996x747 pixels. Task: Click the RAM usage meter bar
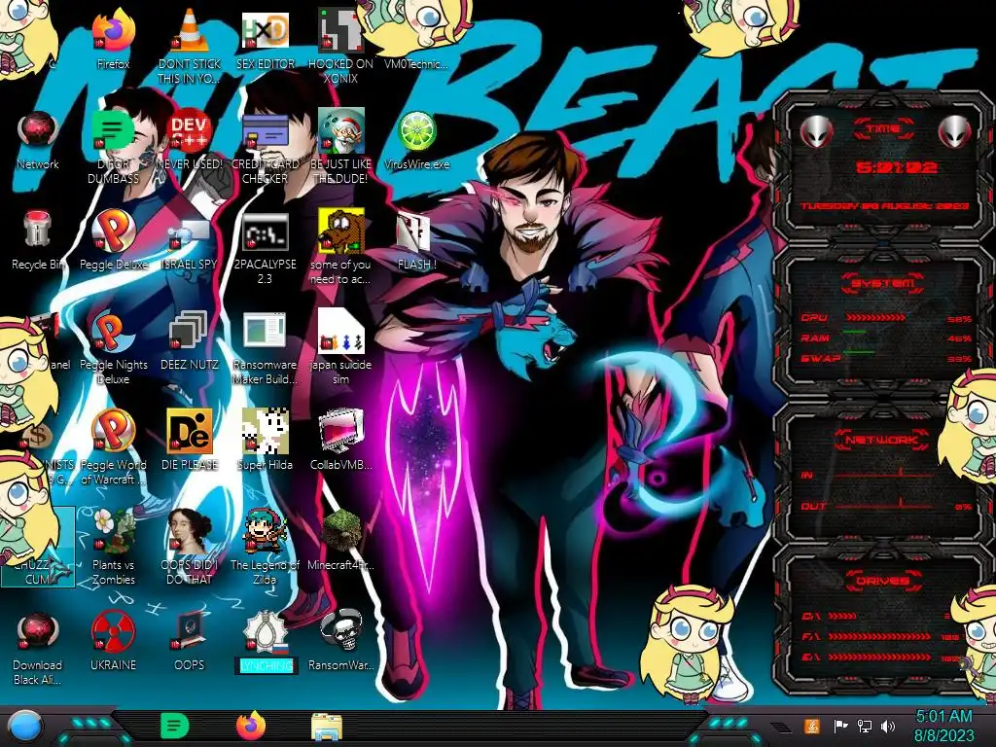pyautogui.click(x=855, y=332)
